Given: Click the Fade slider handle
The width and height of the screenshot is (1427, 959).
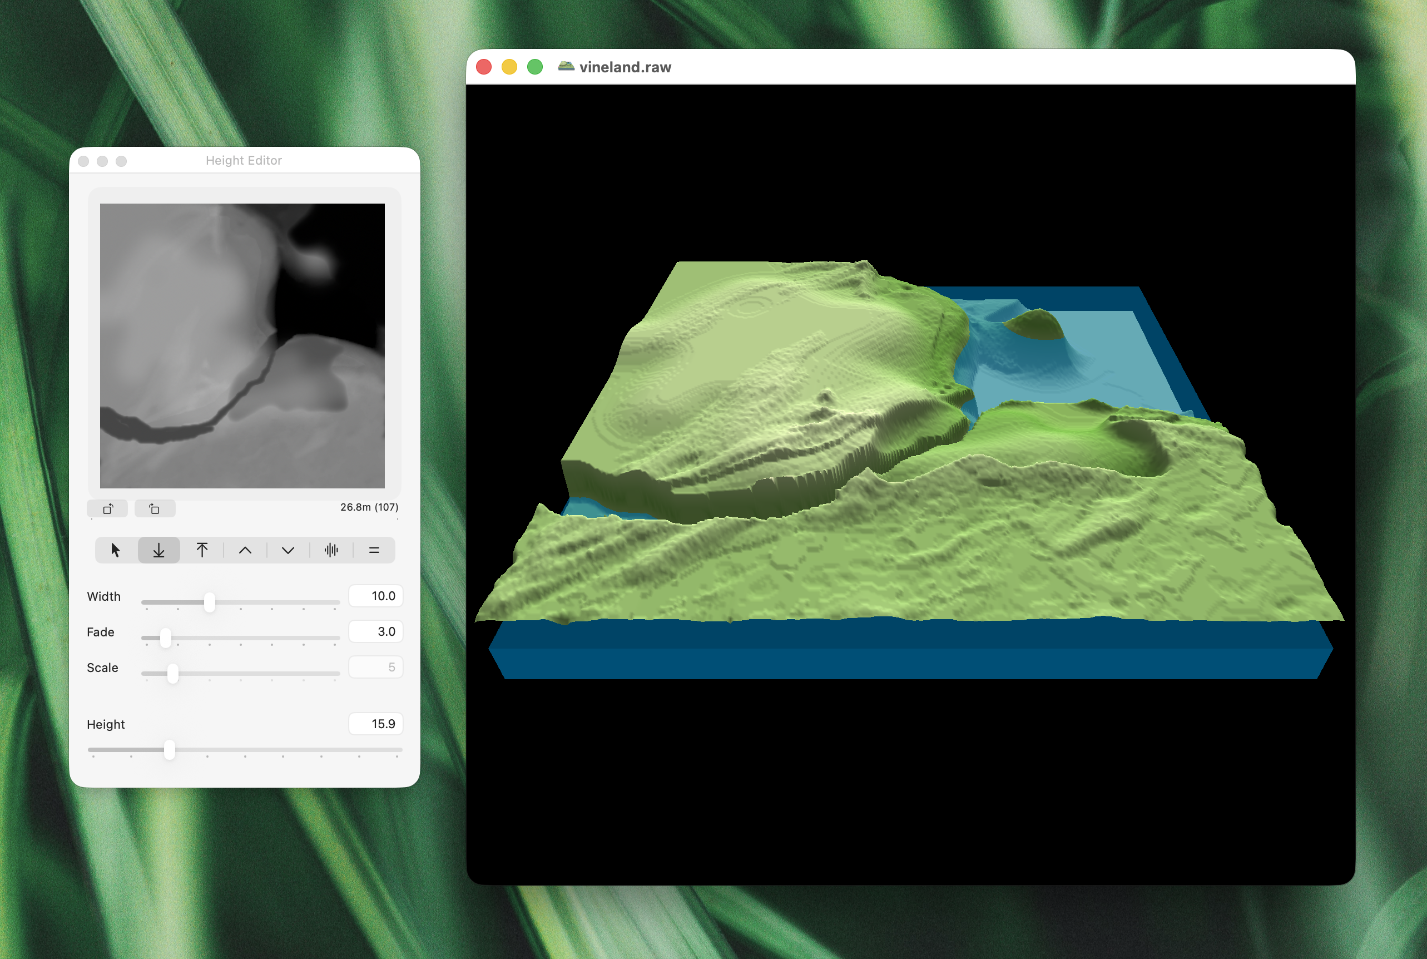Looking at the screenshot, I should coord(166,638).
